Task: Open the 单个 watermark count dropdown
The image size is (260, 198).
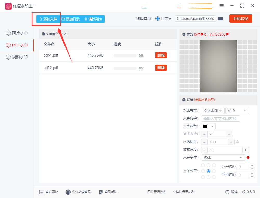Action: point(237,111)
